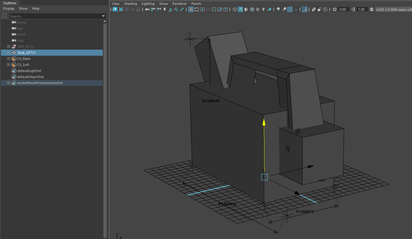The height and width of the screenshot is (239, 412).
Task: Click the square region icon next to the 'A' icon
Action: [121, 9]
